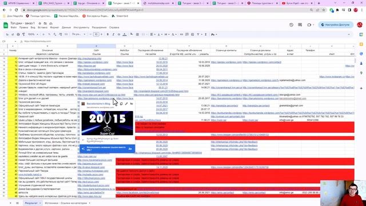Select the paint format roller icon
This screenshot has width=366, height=206.
click(23, 34)
